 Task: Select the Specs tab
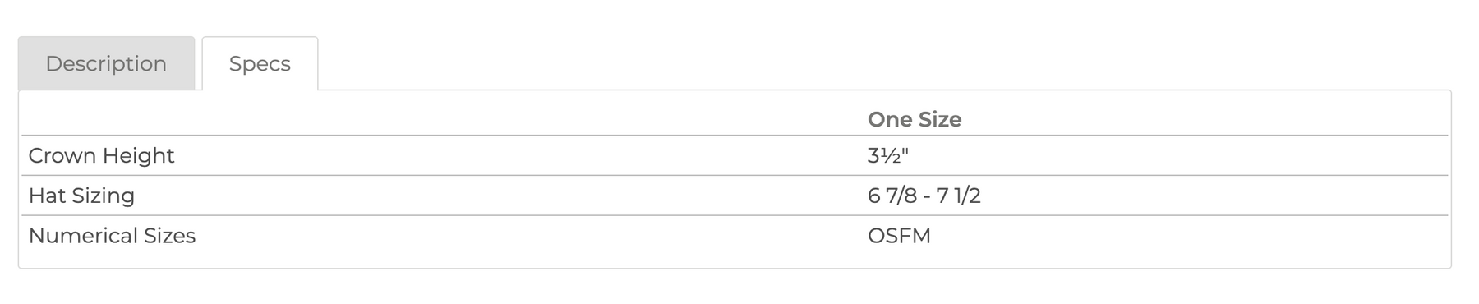(260, 63)
